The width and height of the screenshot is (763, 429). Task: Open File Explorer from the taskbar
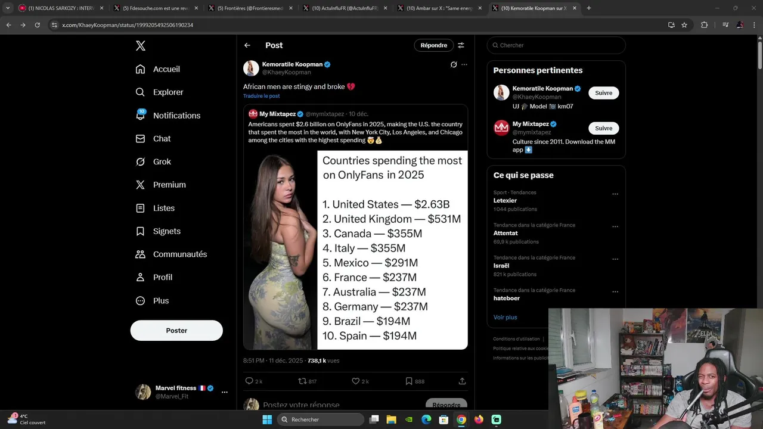pyautogui.click(x=392, y=419)
